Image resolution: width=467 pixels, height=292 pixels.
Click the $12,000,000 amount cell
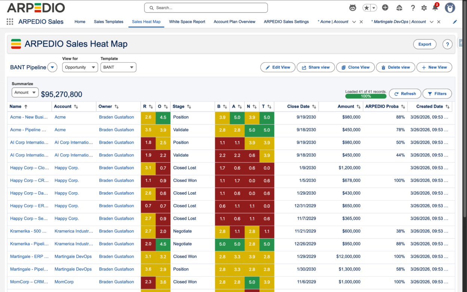click(348, 256)
